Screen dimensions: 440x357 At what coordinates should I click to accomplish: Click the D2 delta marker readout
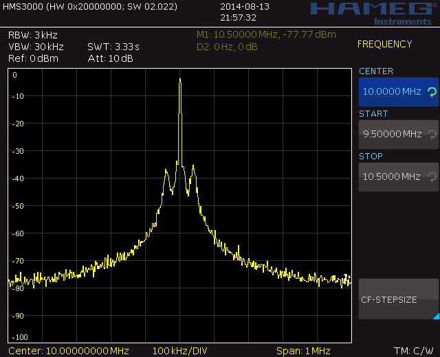(227, 47)
